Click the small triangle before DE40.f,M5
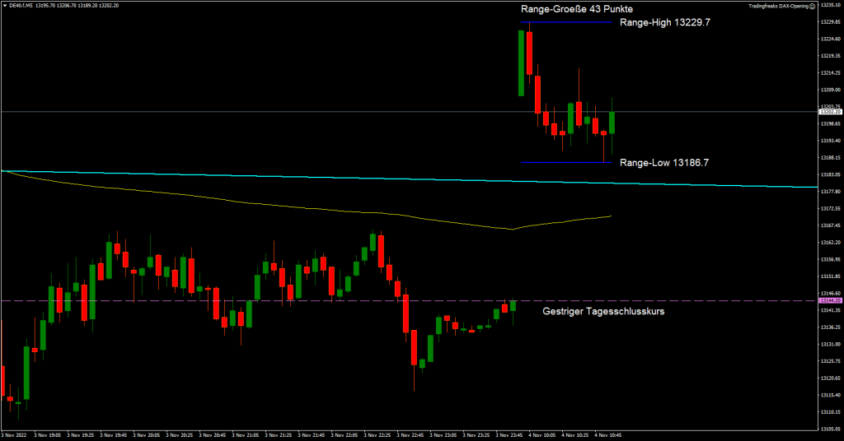The image size is (844, 441). pyautogui.click(x=3, y=6)
